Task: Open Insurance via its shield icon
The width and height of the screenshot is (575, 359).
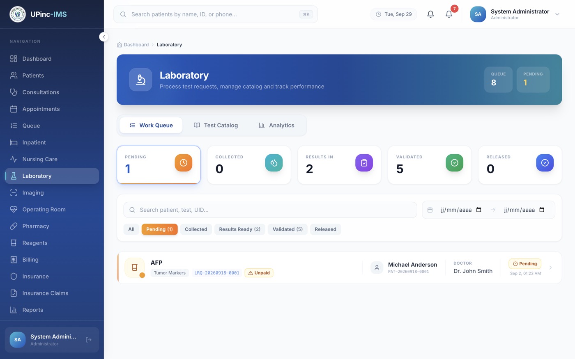Action: (14, 277)
